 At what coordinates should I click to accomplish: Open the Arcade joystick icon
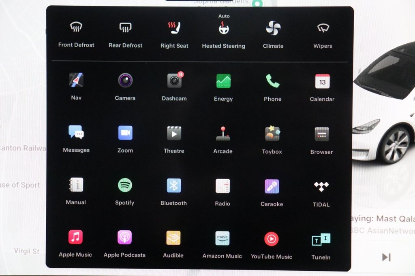coord(223,134)
